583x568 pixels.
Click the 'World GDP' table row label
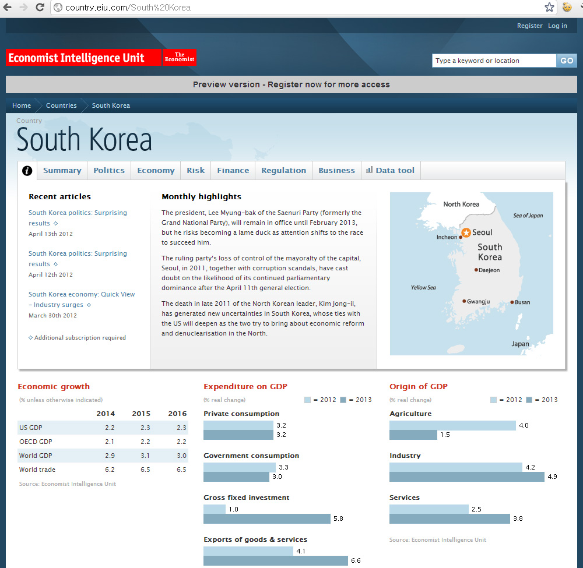[x=36, y=456]
